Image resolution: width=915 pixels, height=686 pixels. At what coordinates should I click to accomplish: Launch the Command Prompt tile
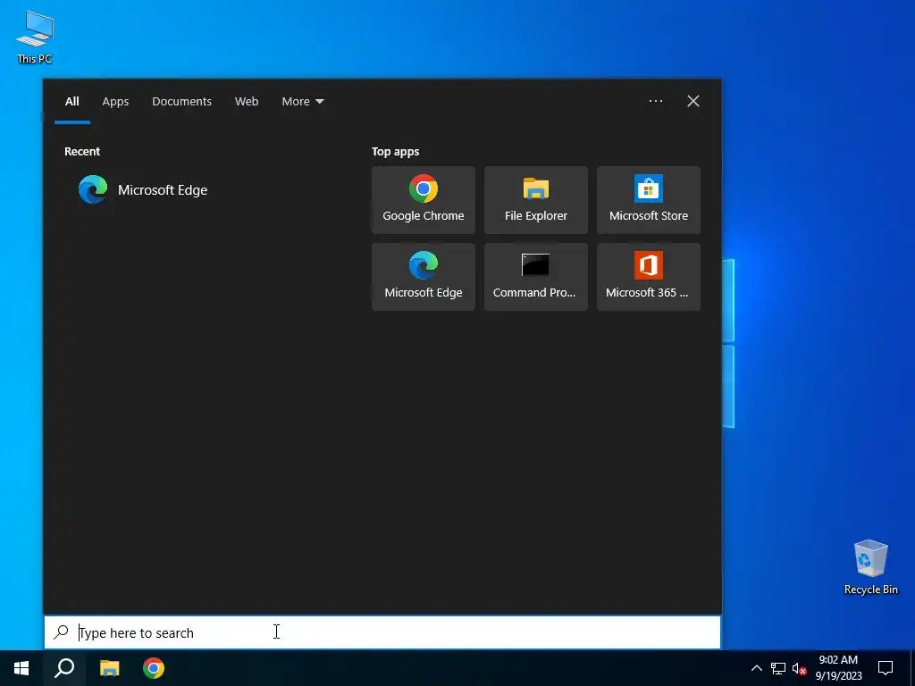(x=536, y=277)
